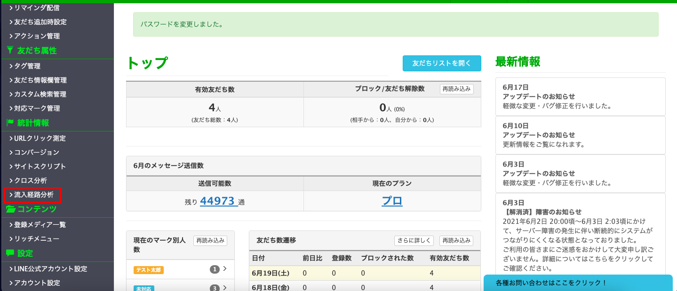Image resolution: width=677 pixels, height=291 pixels.
Task: Click the folder icon beside コンテンツ
Action: (10, 209)
